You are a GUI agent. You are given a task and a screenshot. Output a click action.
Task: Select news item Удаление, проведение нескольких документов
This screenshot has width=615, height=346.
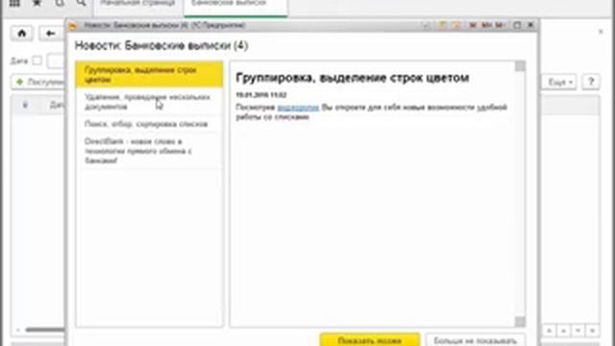[x=150, y=102]
